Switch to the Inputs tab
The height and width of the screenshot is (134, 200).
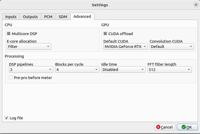click(x=11, y=17)
